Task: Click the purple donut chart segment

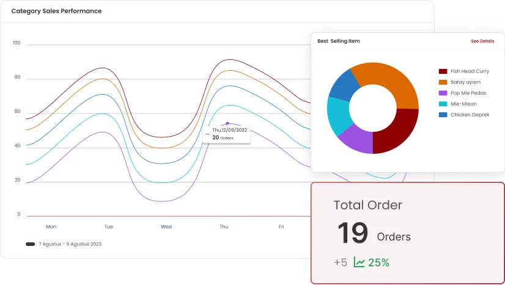Action: coord(358,140)
